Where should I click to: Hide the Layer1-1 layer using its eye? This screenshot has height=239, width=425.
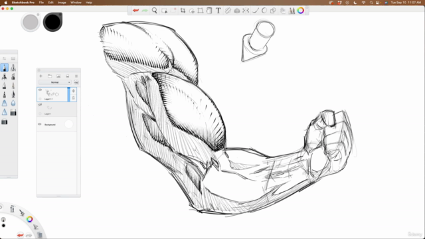pyautogui.click(x=40, y=90)
